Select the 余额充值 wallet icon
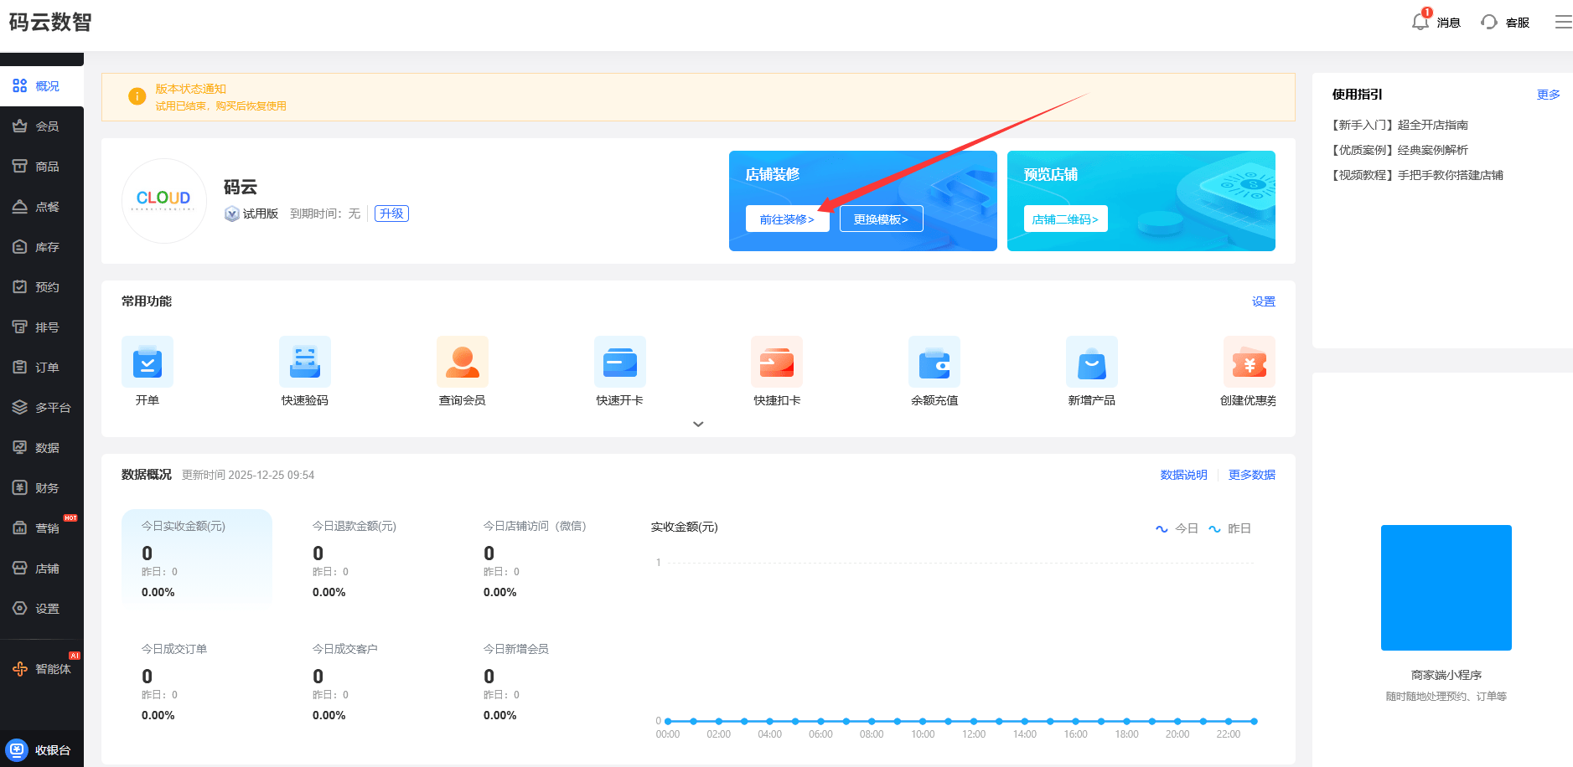 934,362
